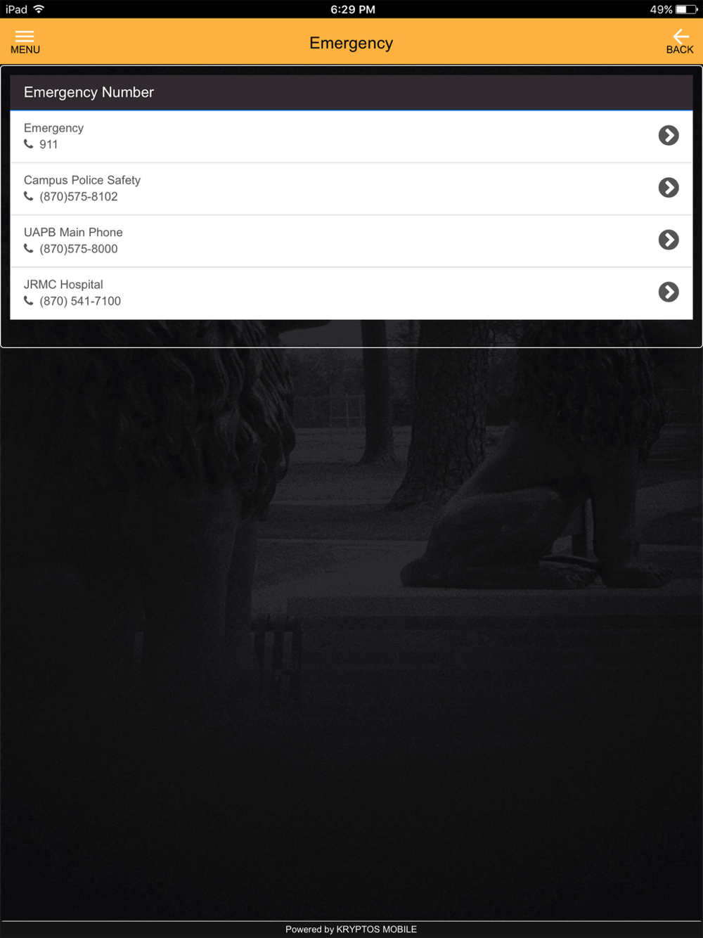This screenshot has width=703, height=938.
Task: Expand the Emergency 911 row chevron
Action: (x=669, y=135)
